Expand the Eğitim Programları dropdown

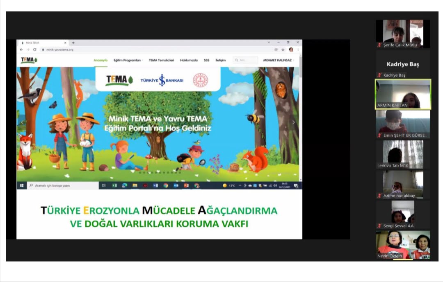(x=128, y=60)
